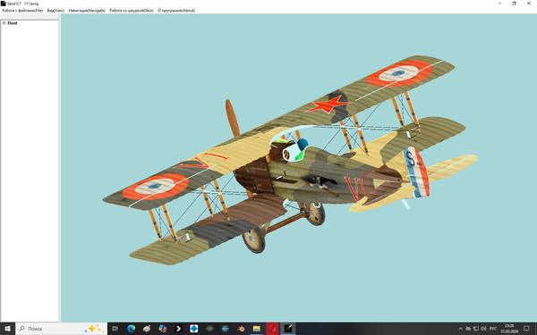Click the clock in the system tray
The height and width of the screenshot is (335, 537).
click(x=509, y=329)
